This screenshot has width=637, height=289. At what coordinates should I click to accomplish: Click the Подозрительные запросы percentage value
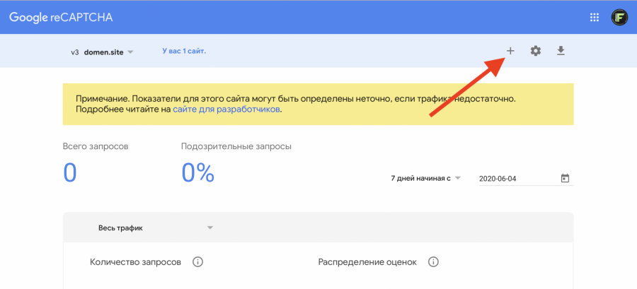198,173
